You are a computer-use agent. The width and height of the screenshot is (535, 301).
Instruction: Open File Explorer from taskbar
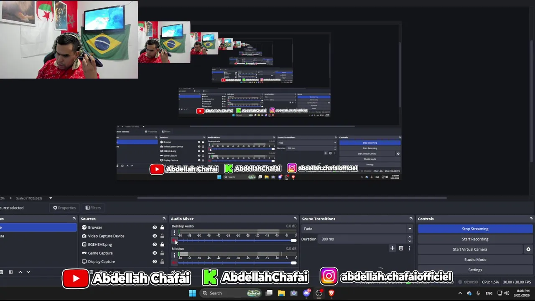coord(281,293)
